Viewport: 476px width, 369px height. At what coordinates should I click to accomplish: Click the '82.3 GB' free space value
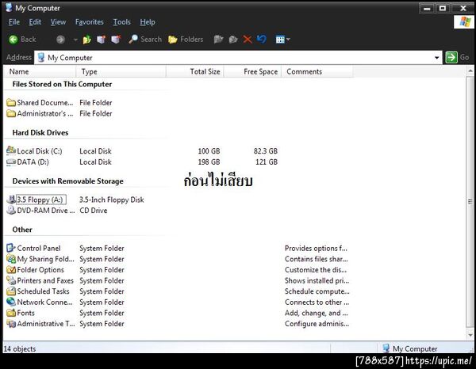266,151
